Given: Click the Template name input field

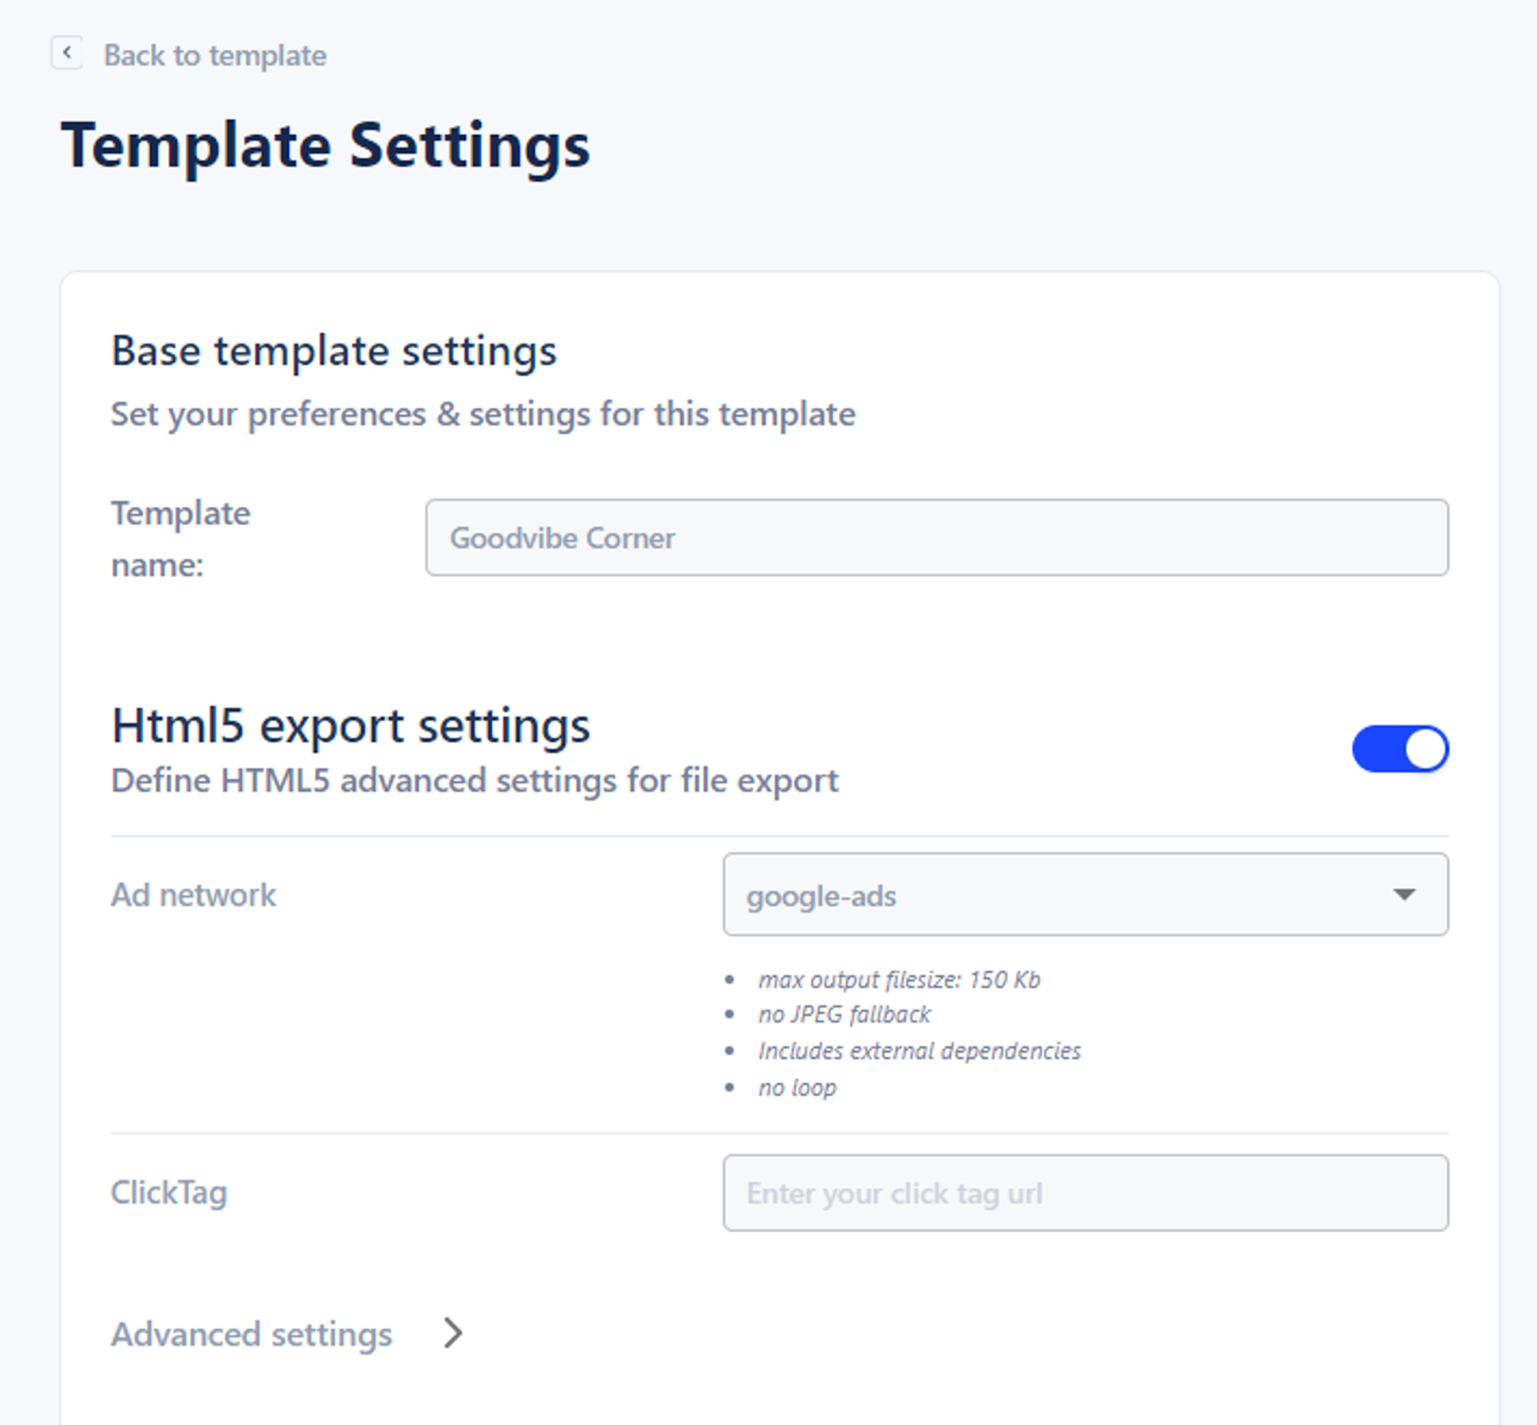Looking at the screenshot, I should [x=937, y=537].
